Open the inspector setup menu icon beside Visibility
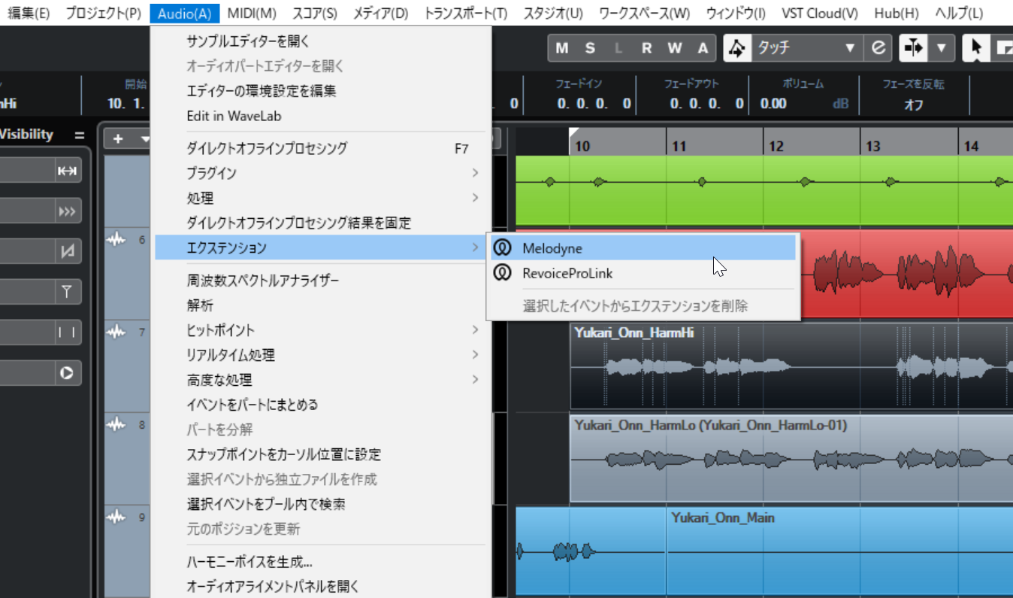 [79, 135]
